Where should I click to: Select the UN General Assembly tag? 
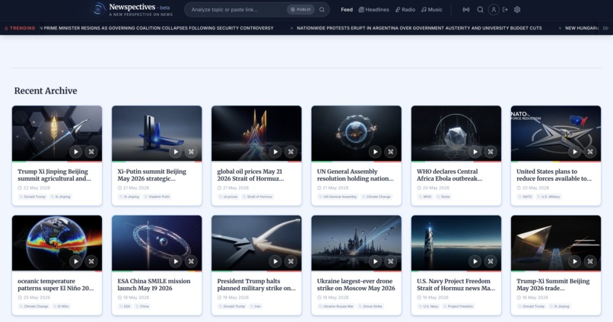coord(338,197)
